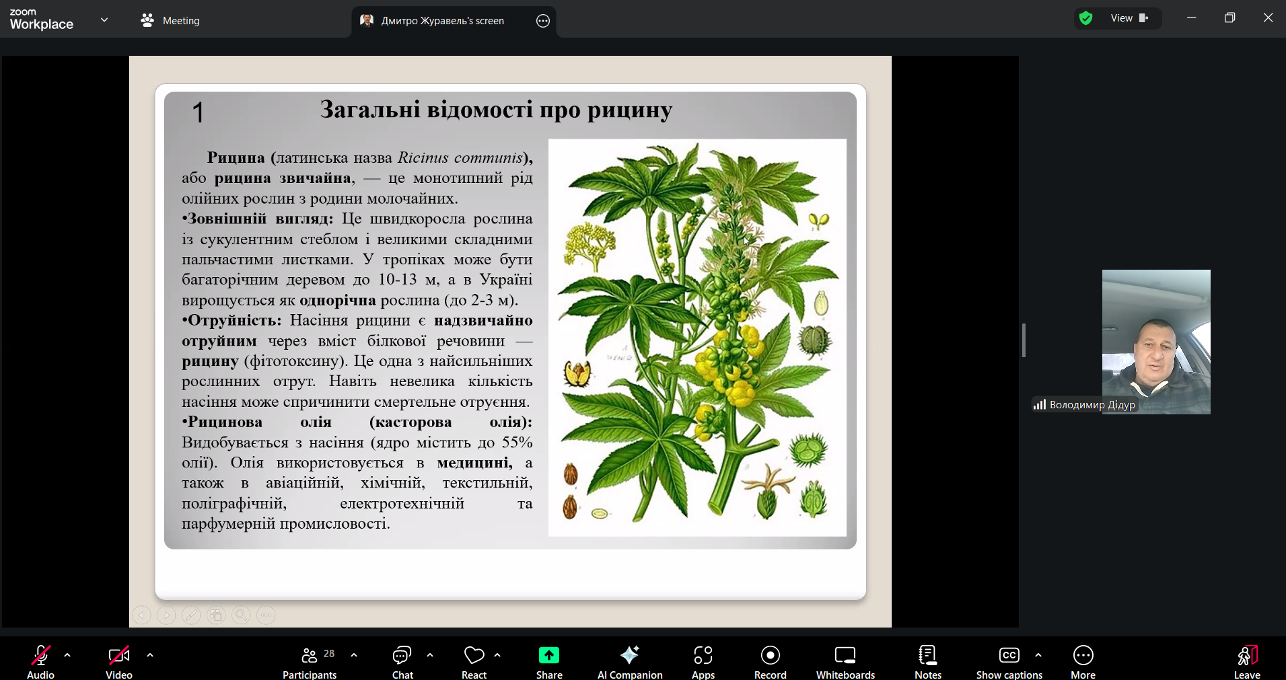
Task: Click the panel divider handle
Action: pyautogui.click(x=1024, y=340)
